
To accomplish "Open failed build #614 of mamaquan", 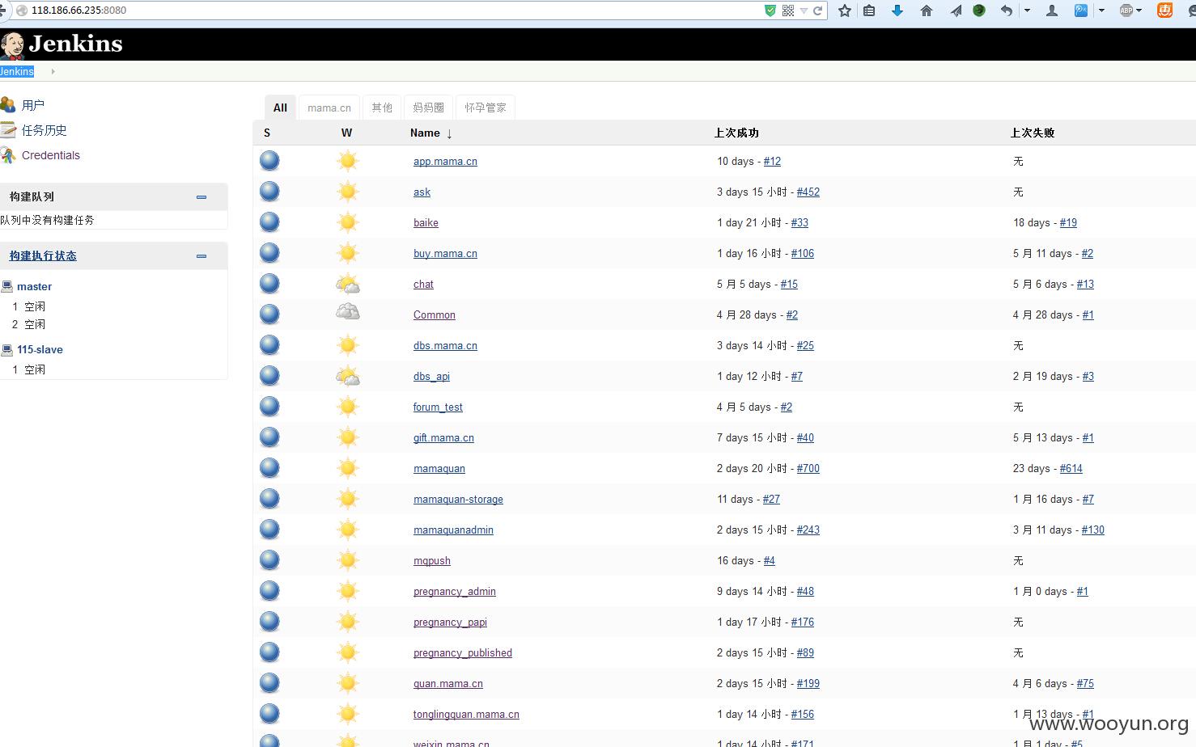I will pos(1071,469).
